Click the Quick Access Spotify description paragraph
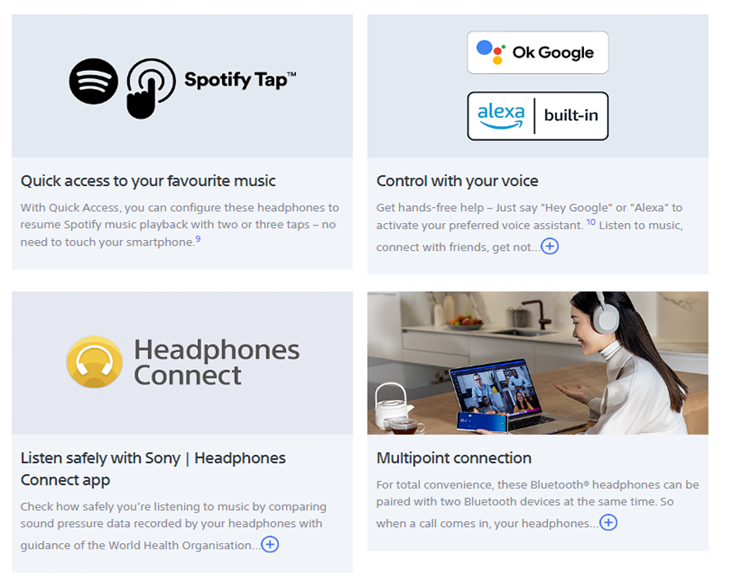 point(180,225)
